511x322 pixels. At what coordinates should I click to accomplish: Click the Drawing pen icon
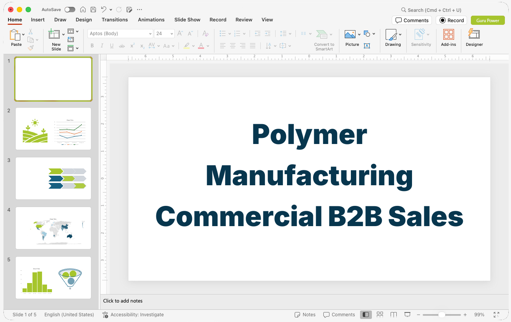(x=391, y=35)
